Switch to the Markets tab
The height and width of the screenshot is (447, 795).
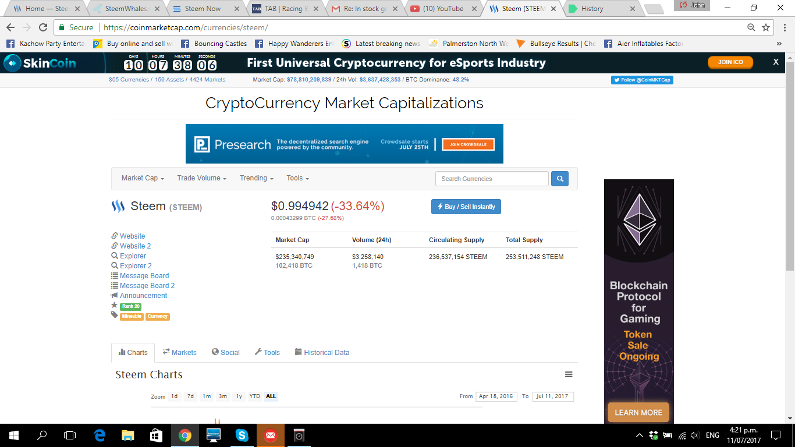[x=180, y=352]
